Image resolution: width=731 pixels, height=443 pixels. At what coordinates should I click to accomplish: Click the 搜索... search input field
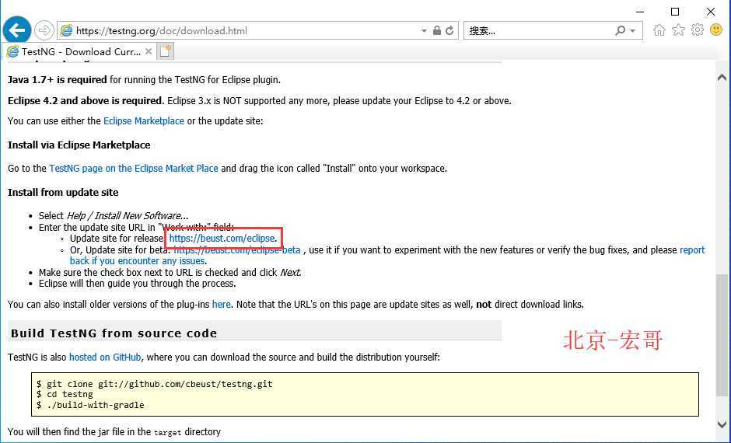pos(538,31)
